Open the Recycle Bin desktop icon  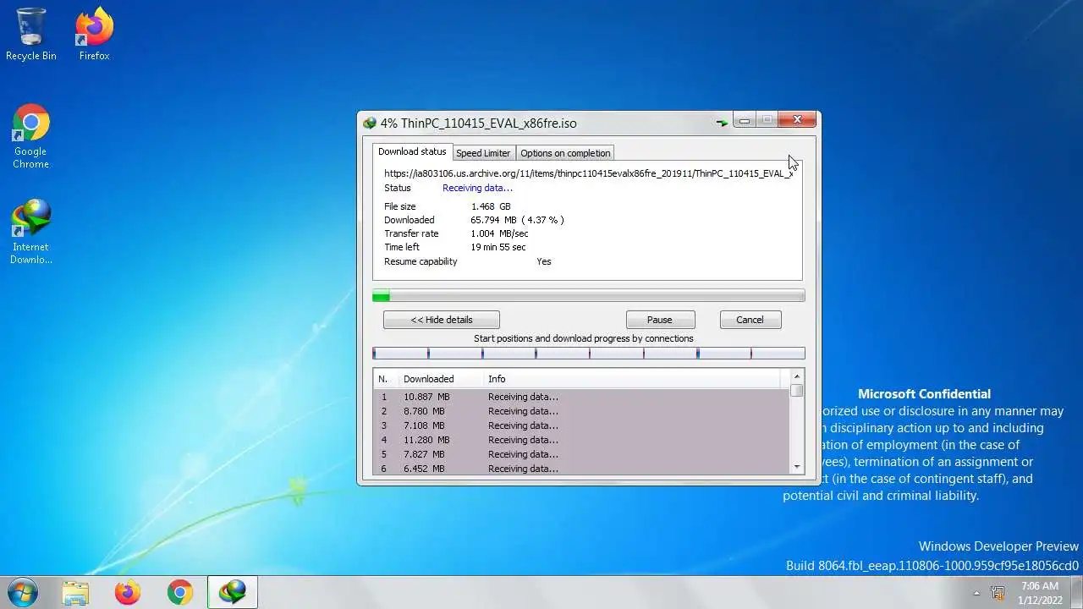(31, 34)
